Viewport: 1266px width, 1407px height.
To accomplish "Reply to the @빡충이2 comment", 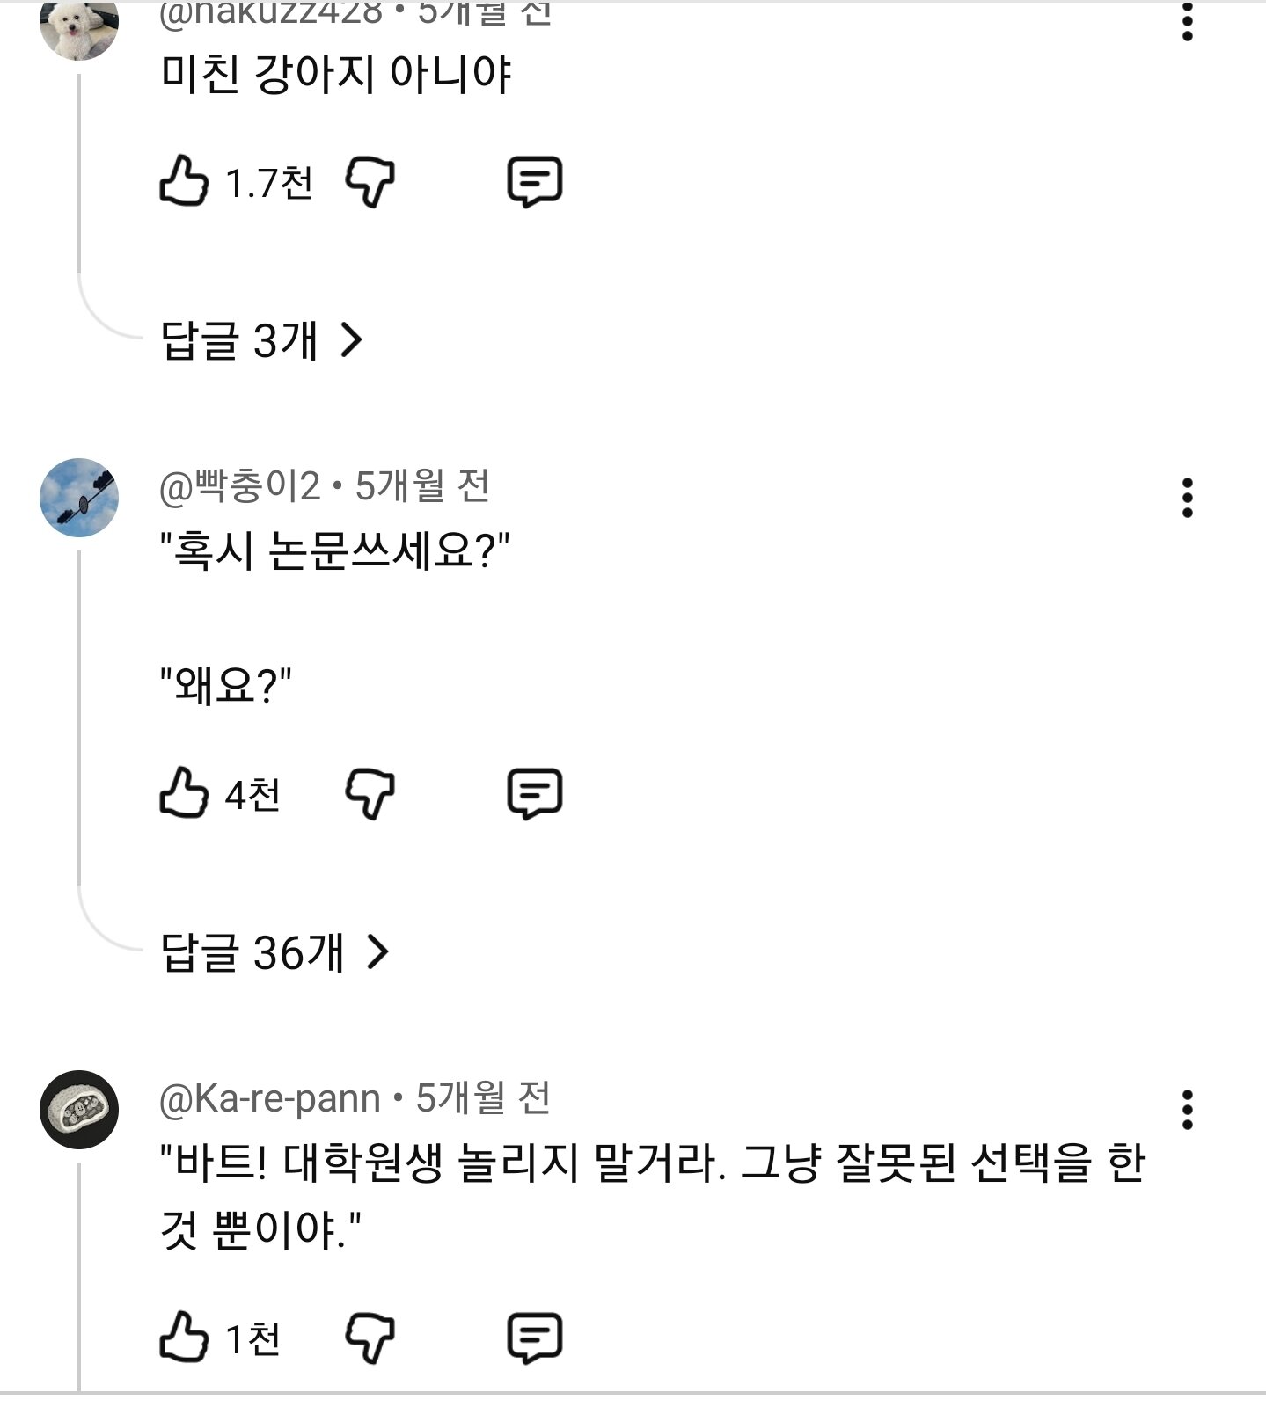I will [534, 794].
